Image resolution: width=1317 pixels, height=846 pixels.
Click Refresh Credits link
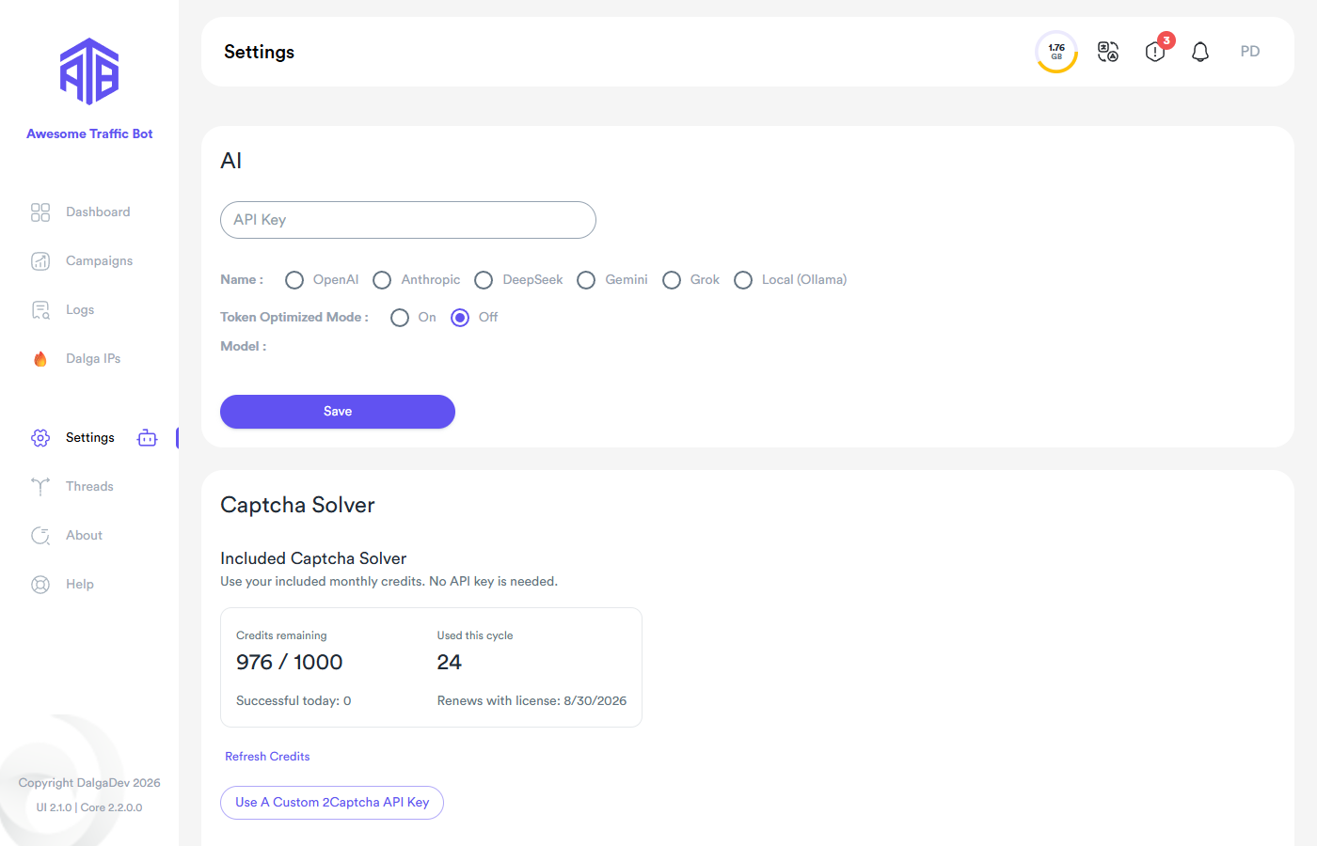pyautogui.click(x=267, y=757)
